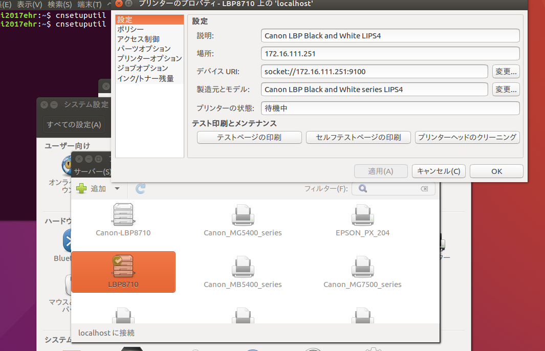Screen dimensions: 545x351
Task: Open the 設定 page in sidebar
Action: point(149,19)
